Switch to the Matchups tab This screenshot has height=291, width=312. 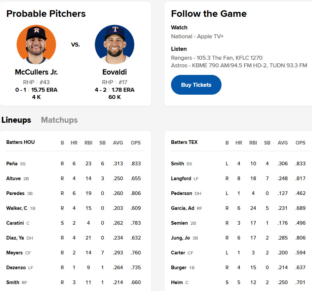click(x=59, y=120)
